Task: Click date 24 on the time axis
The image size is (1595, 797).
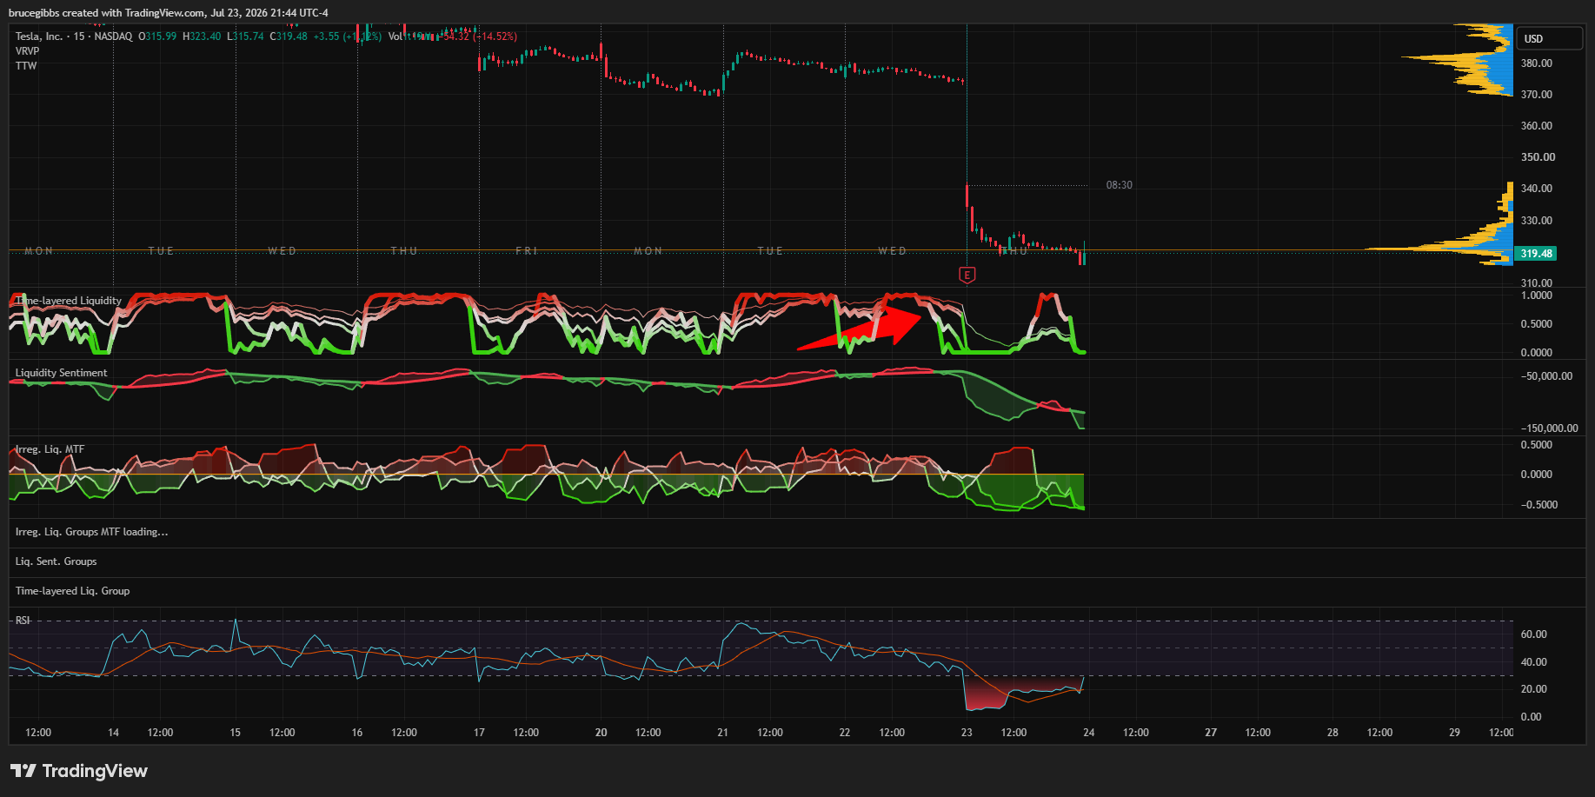Action: [1088, 733]
